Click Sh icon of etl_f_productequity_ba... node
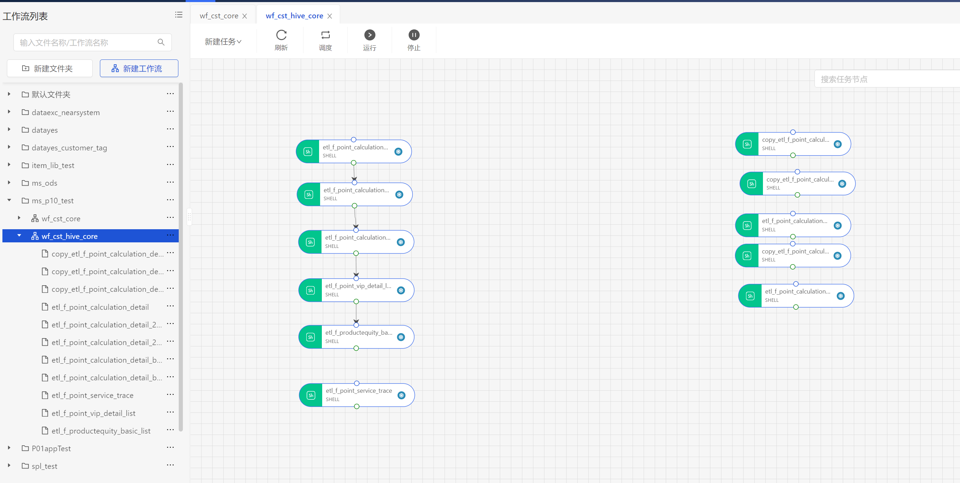 tap(310, 337)
